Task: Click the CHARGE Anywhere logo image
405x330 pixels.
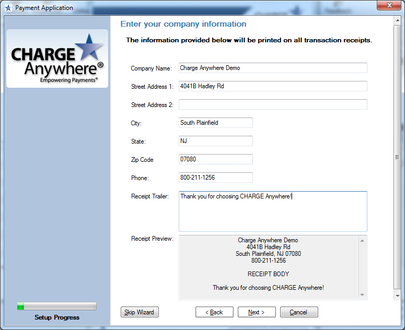Action: (x=57, y=58)
